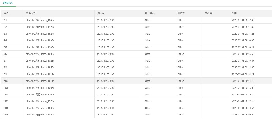Click the event content in row 93
Screen dimensions: 272x119
coord(40,34)
